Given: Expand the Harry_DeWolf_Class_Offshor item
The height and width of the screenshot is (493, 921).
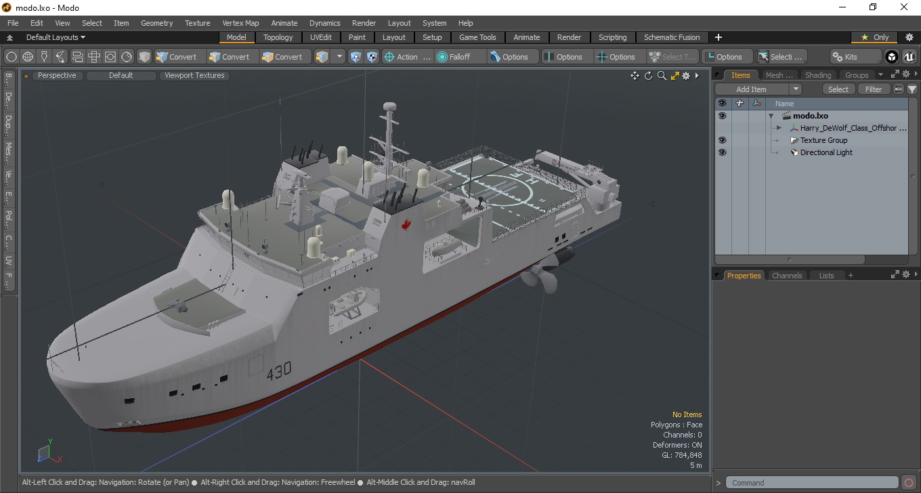Looking at the screenshot, I should click(779, 128).
